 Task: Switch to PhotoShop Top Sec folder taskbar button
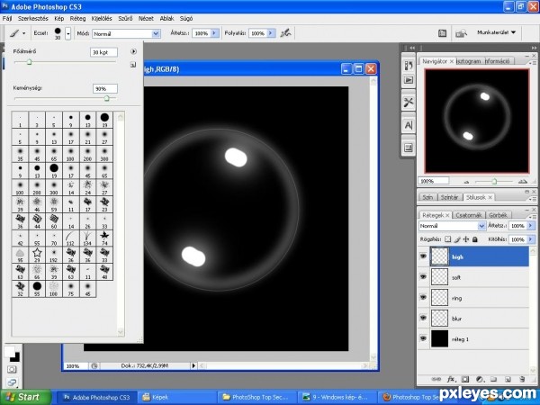[256, 397]
